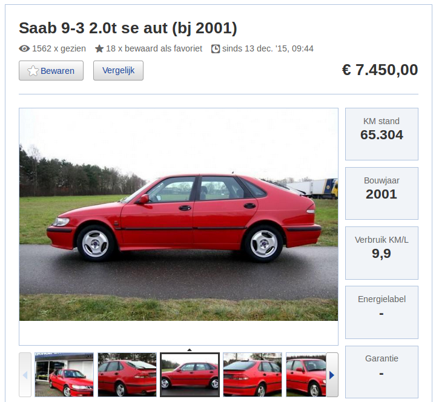Click the KM stand 65.304 tile

pyautogui.click(x=381, y=134)
